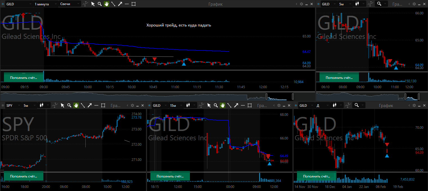Open '1 минута' timeframe dropdown
This screenshot has height=191, width=428.
(45, 4)
